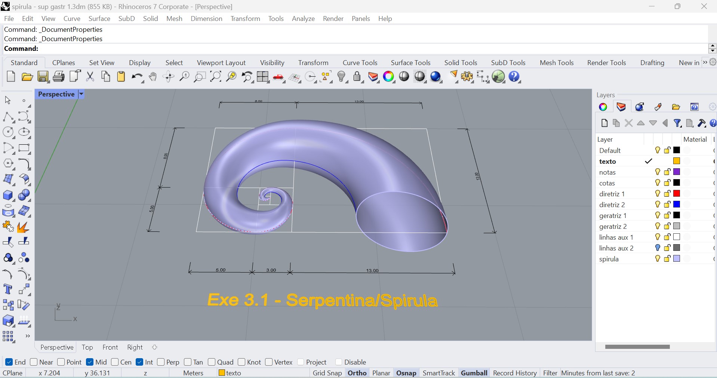The height and width of the screenshot is (378, 717).
Task: Open the Surface menu
Action: point(99,18)
